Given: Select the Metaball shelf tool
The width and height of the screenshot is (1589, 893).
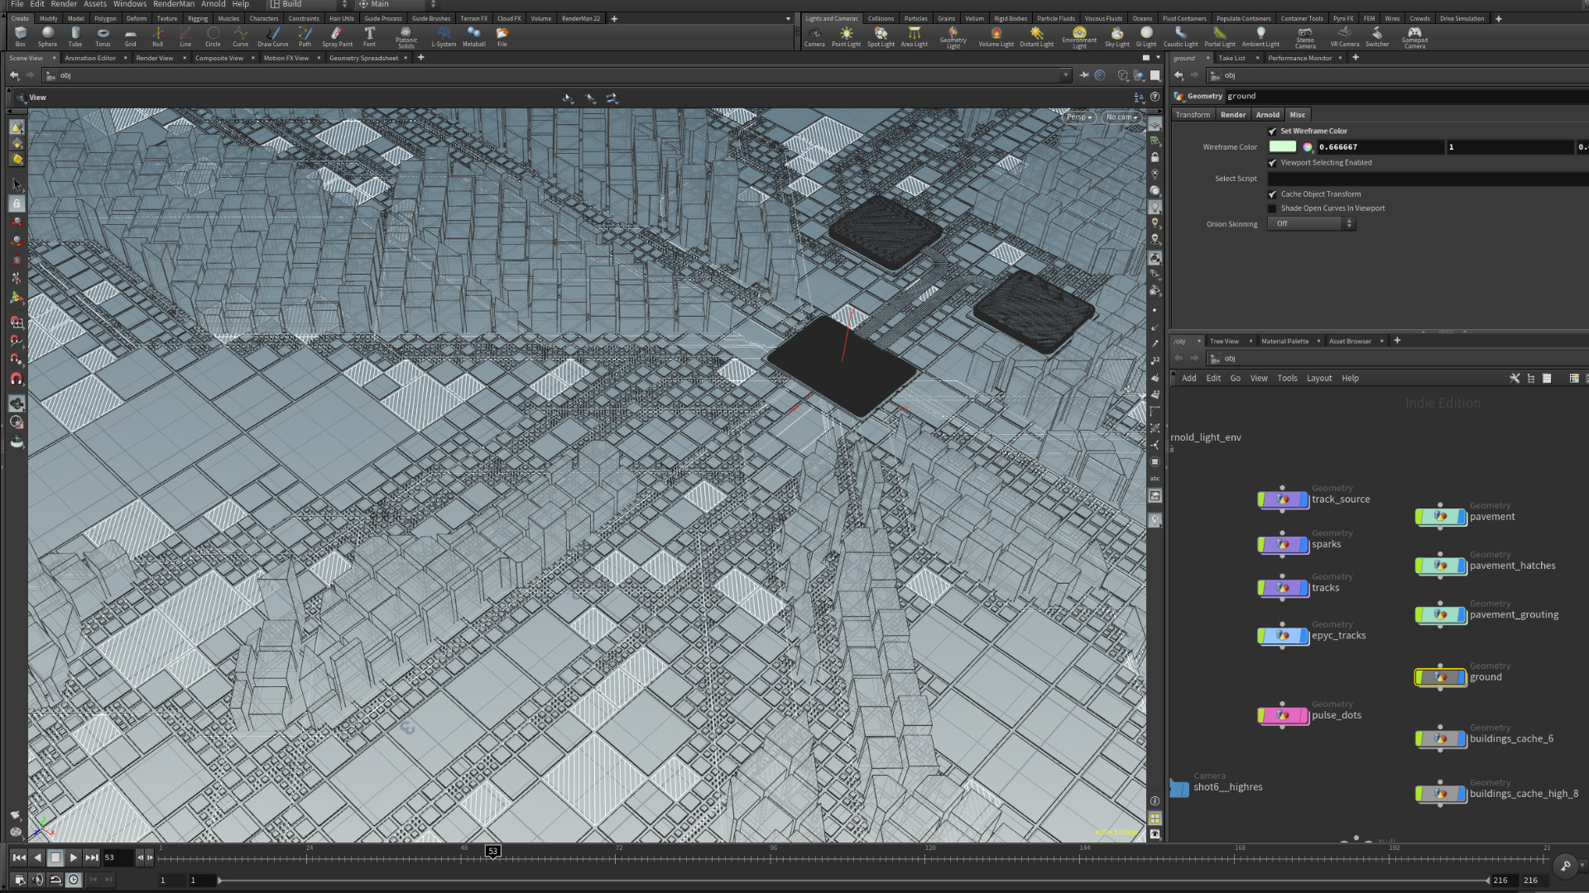Looking at the screenshot, I should pyautogui.click(x=474, y=36).
